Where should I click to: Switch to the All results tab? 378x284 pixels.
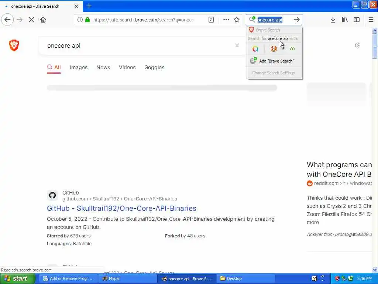coord(54,67)
